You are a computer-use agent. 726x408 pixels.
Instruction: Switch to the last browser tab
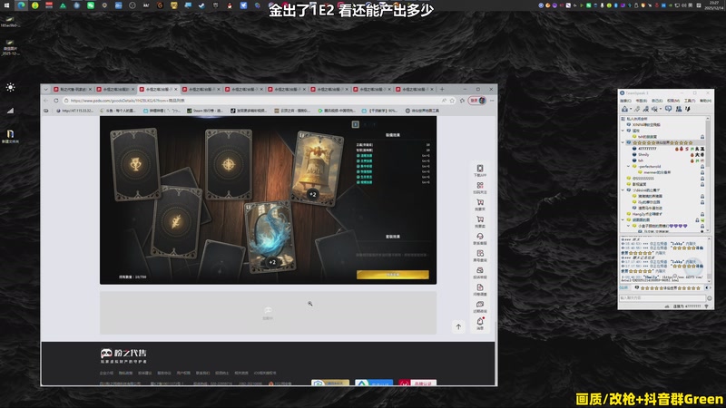coord(414,89)
